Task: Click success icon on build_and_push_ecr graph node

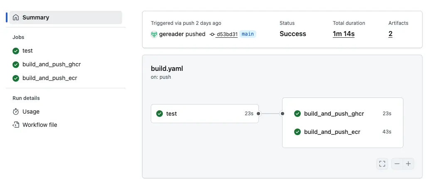Action: (x=297, y=132)
